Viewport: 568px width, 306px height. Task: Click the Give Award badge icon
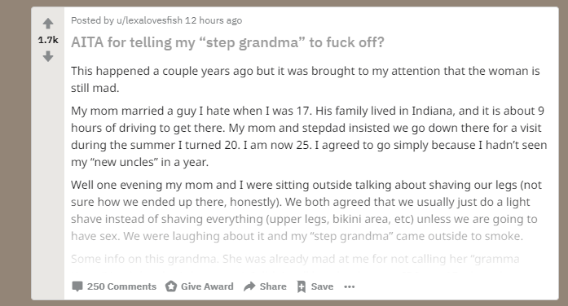click(x=171, y=286)
